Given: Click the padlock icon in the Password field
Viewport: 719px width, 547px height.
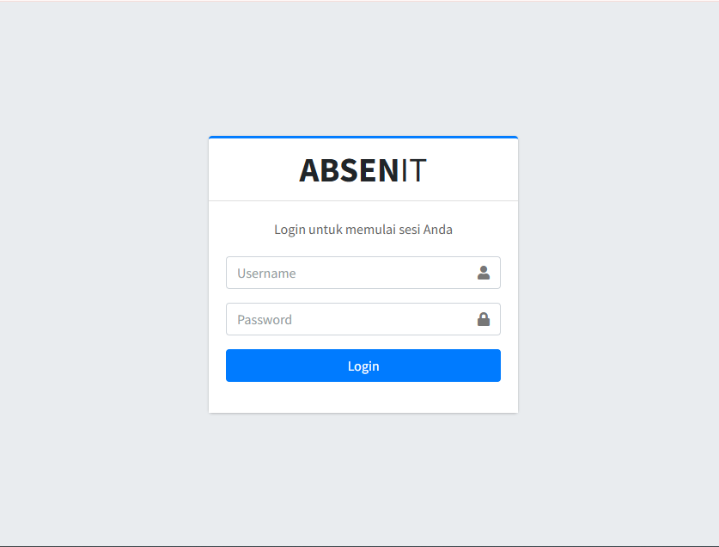Looking at the screenshot, I should pos(484,318).
